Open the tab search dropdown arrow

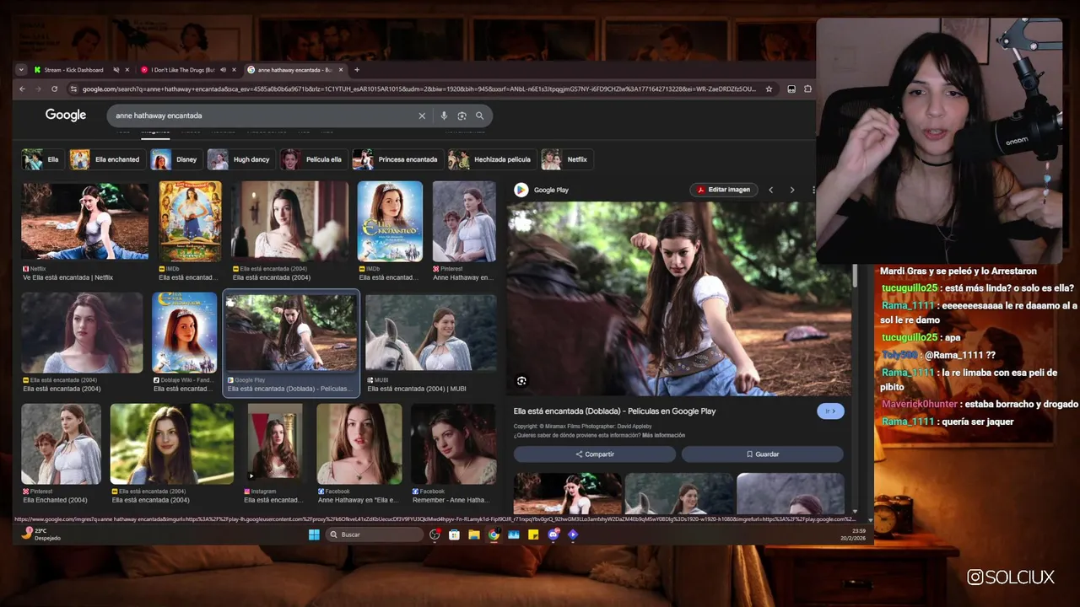point(22,70)
